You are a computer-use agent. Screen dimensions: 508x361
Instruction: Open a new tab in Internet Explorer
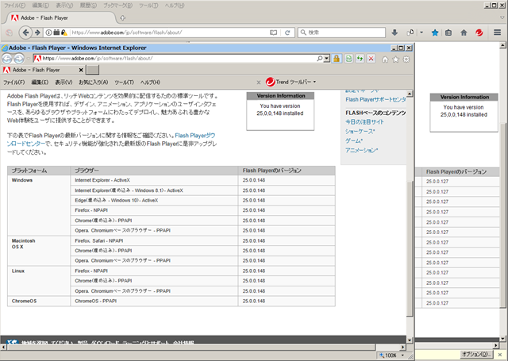[93, 70]
